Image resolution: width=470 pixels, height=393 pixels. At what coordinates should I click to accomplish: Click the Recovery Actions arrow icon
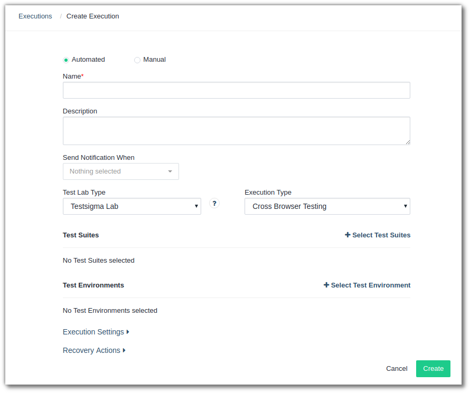[124, 350]
